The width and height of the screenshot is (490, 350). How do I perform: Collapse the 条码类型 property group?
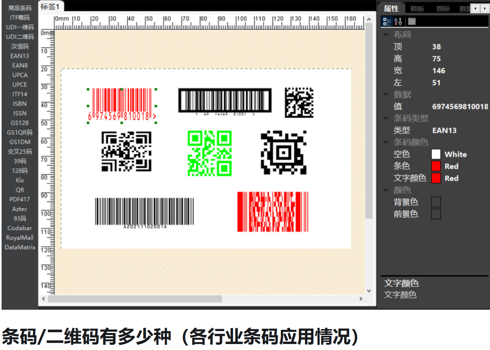point(386,119)
